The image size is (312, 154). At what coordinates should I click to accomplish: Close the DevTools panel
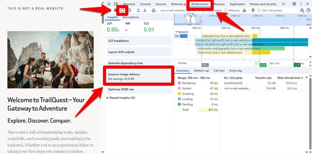pos(307,4)
